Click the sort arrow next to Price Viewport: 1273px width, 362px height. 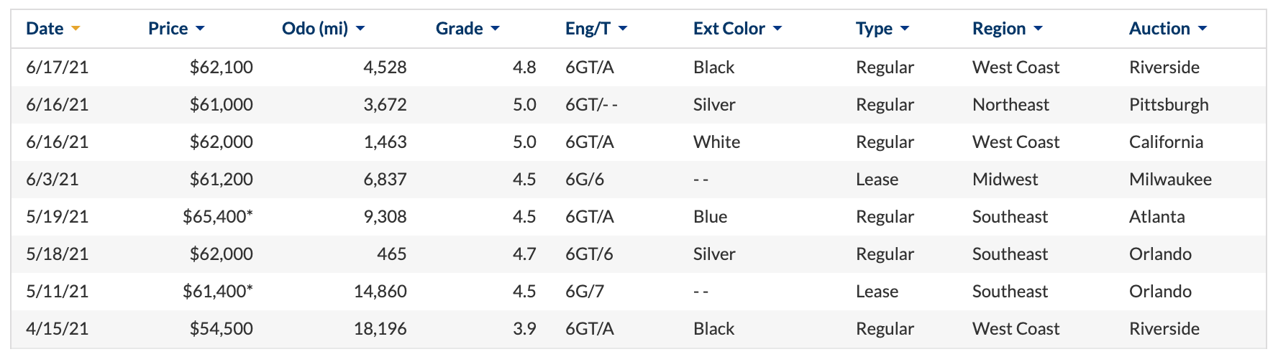coord(200,29)
